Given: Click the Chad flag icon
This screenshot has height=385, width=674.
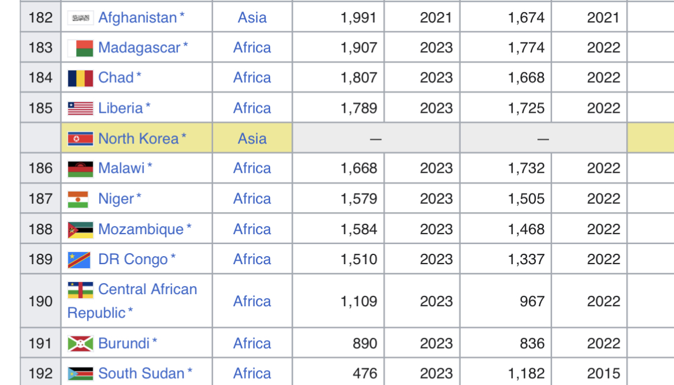Looking at the screenshot, I should tap(81, 78).
